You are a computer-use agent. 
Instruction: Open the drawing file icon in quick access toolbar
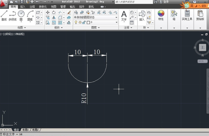[17, 2]
